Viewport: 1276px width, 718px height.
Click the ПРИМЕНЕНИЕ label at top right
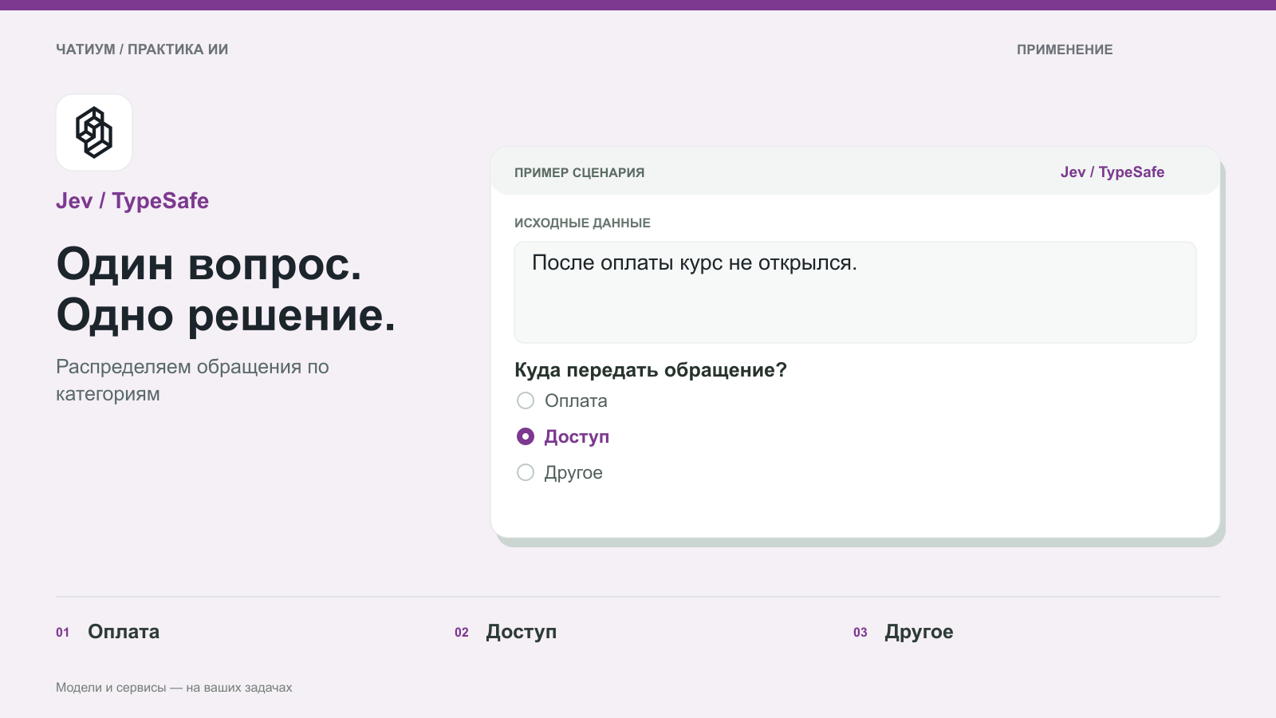pyautogui.click(x=1065, y=49)
